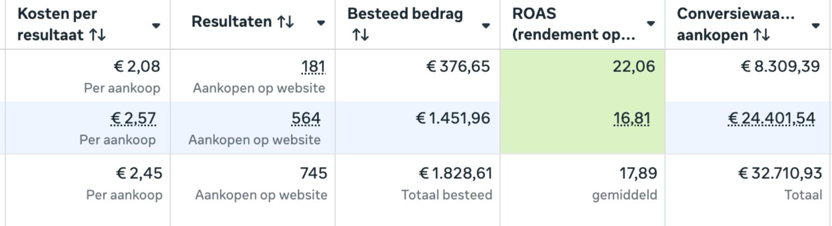Open Besteed bedrag column dropdown caret
This screenshot has width=832, height=226.
click(486, 25)
